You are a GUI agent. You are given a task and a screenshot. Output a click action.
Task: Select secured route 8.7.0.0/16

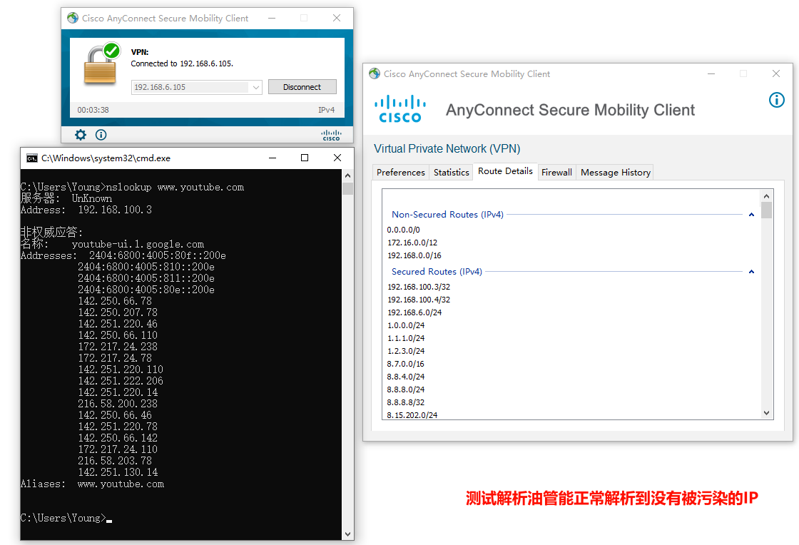click(x=406, y=364)
